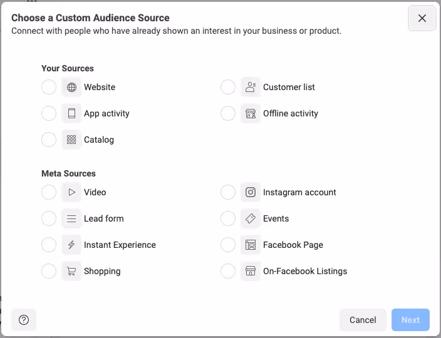The image size is (441, 338).
Task: Click the Customer list label text
Action: tap(289, 87)
